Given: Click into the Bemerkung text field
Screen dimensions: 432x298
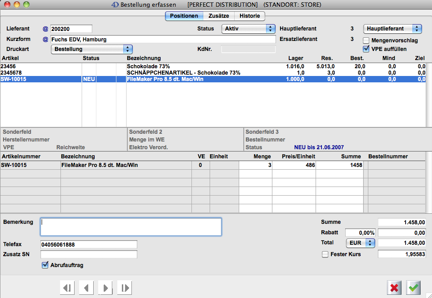Looking at the screenshot, I should 131,227.
